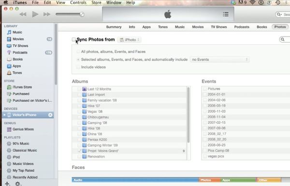Switch to the Photos tab

pyautogui.click(x=280, y=27)
